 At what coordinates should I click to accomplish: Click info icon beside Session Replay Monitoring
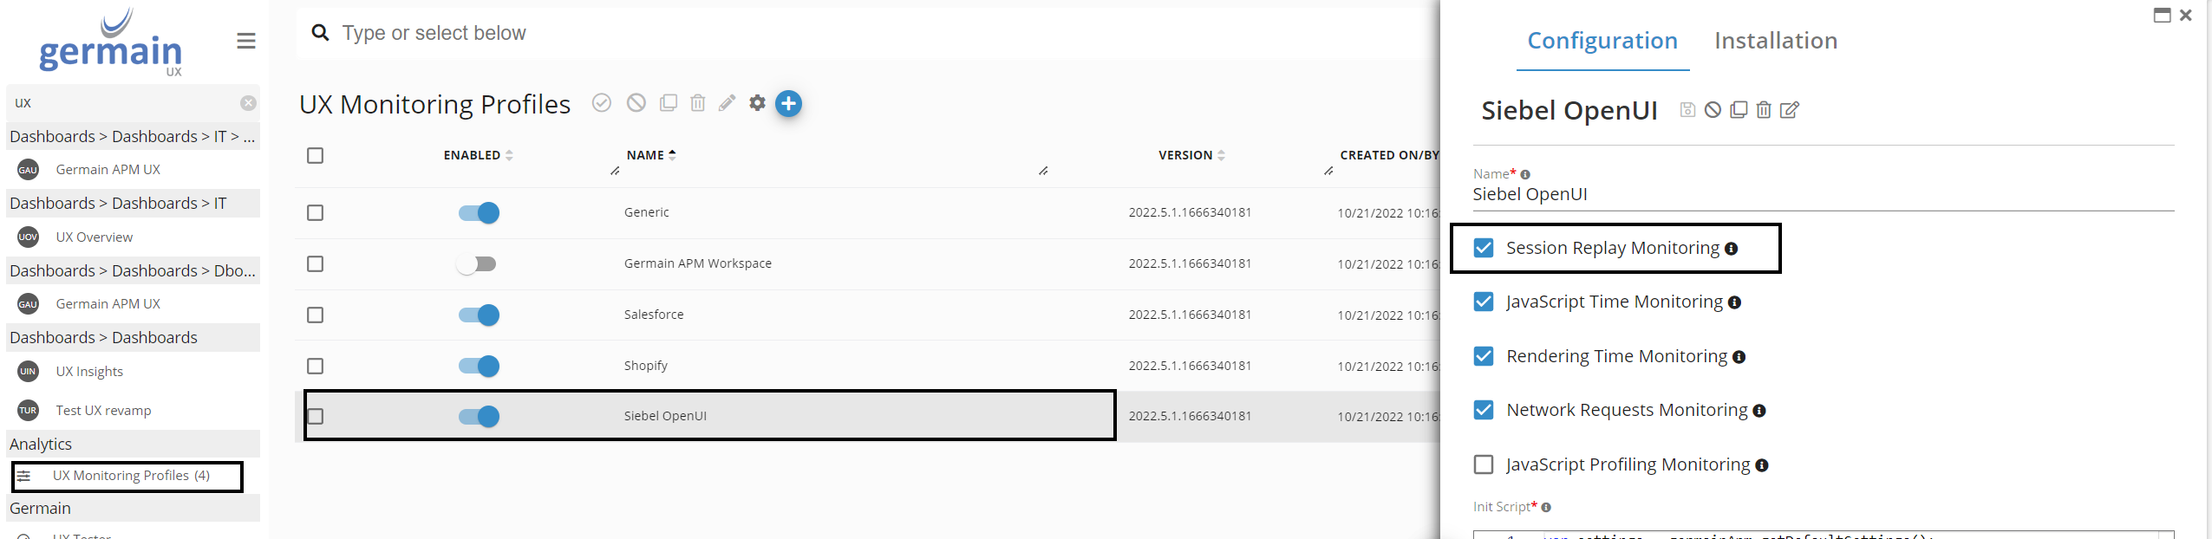[1732, 249]
